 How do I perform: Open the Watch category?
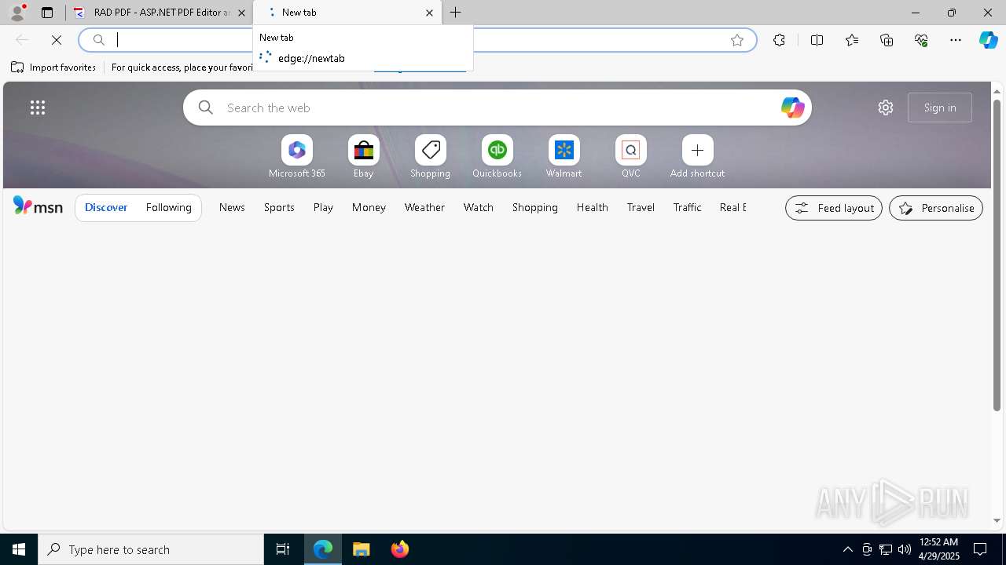coord(479,207)
